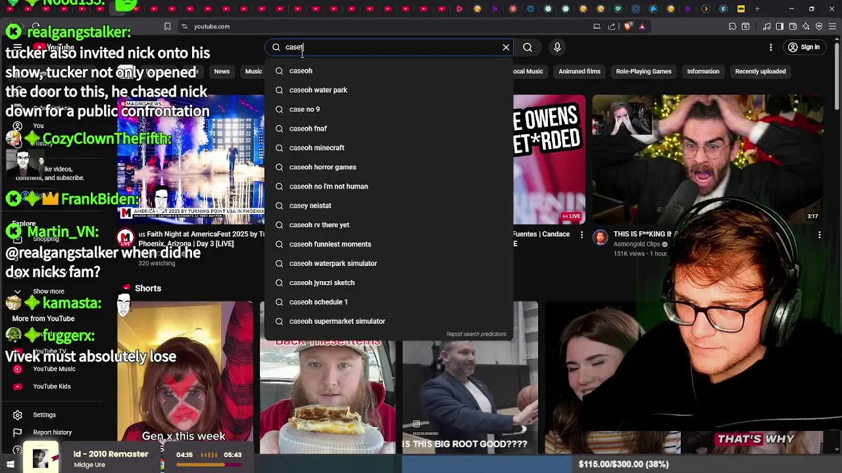
Task: Open options menu for Asmongold Clips video
Action: [820, 235]
